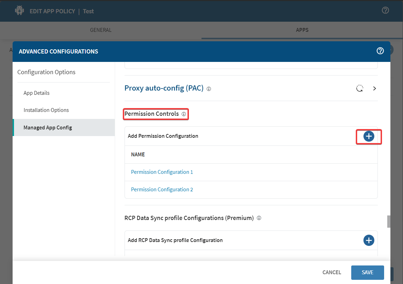Reset the Proxy auto-config (PAC) section

360,88
